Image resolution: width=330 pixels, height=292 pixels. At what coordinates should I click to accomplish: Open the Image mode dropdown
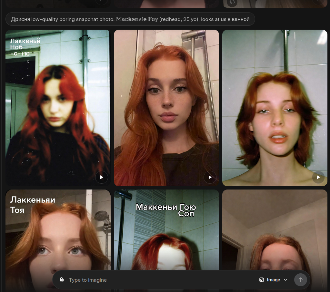point(273,280)
